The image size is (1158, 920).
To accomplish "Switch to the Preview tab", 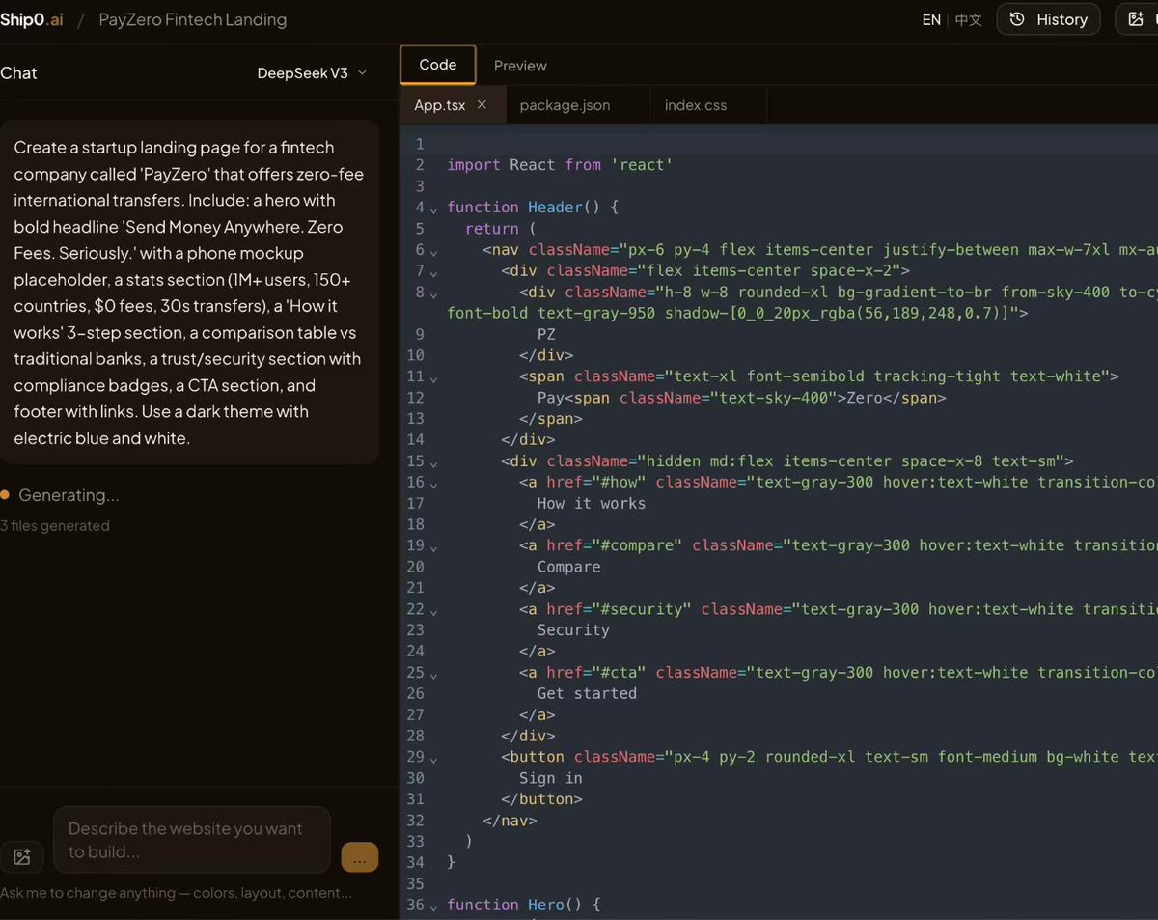I will point(520,66).
